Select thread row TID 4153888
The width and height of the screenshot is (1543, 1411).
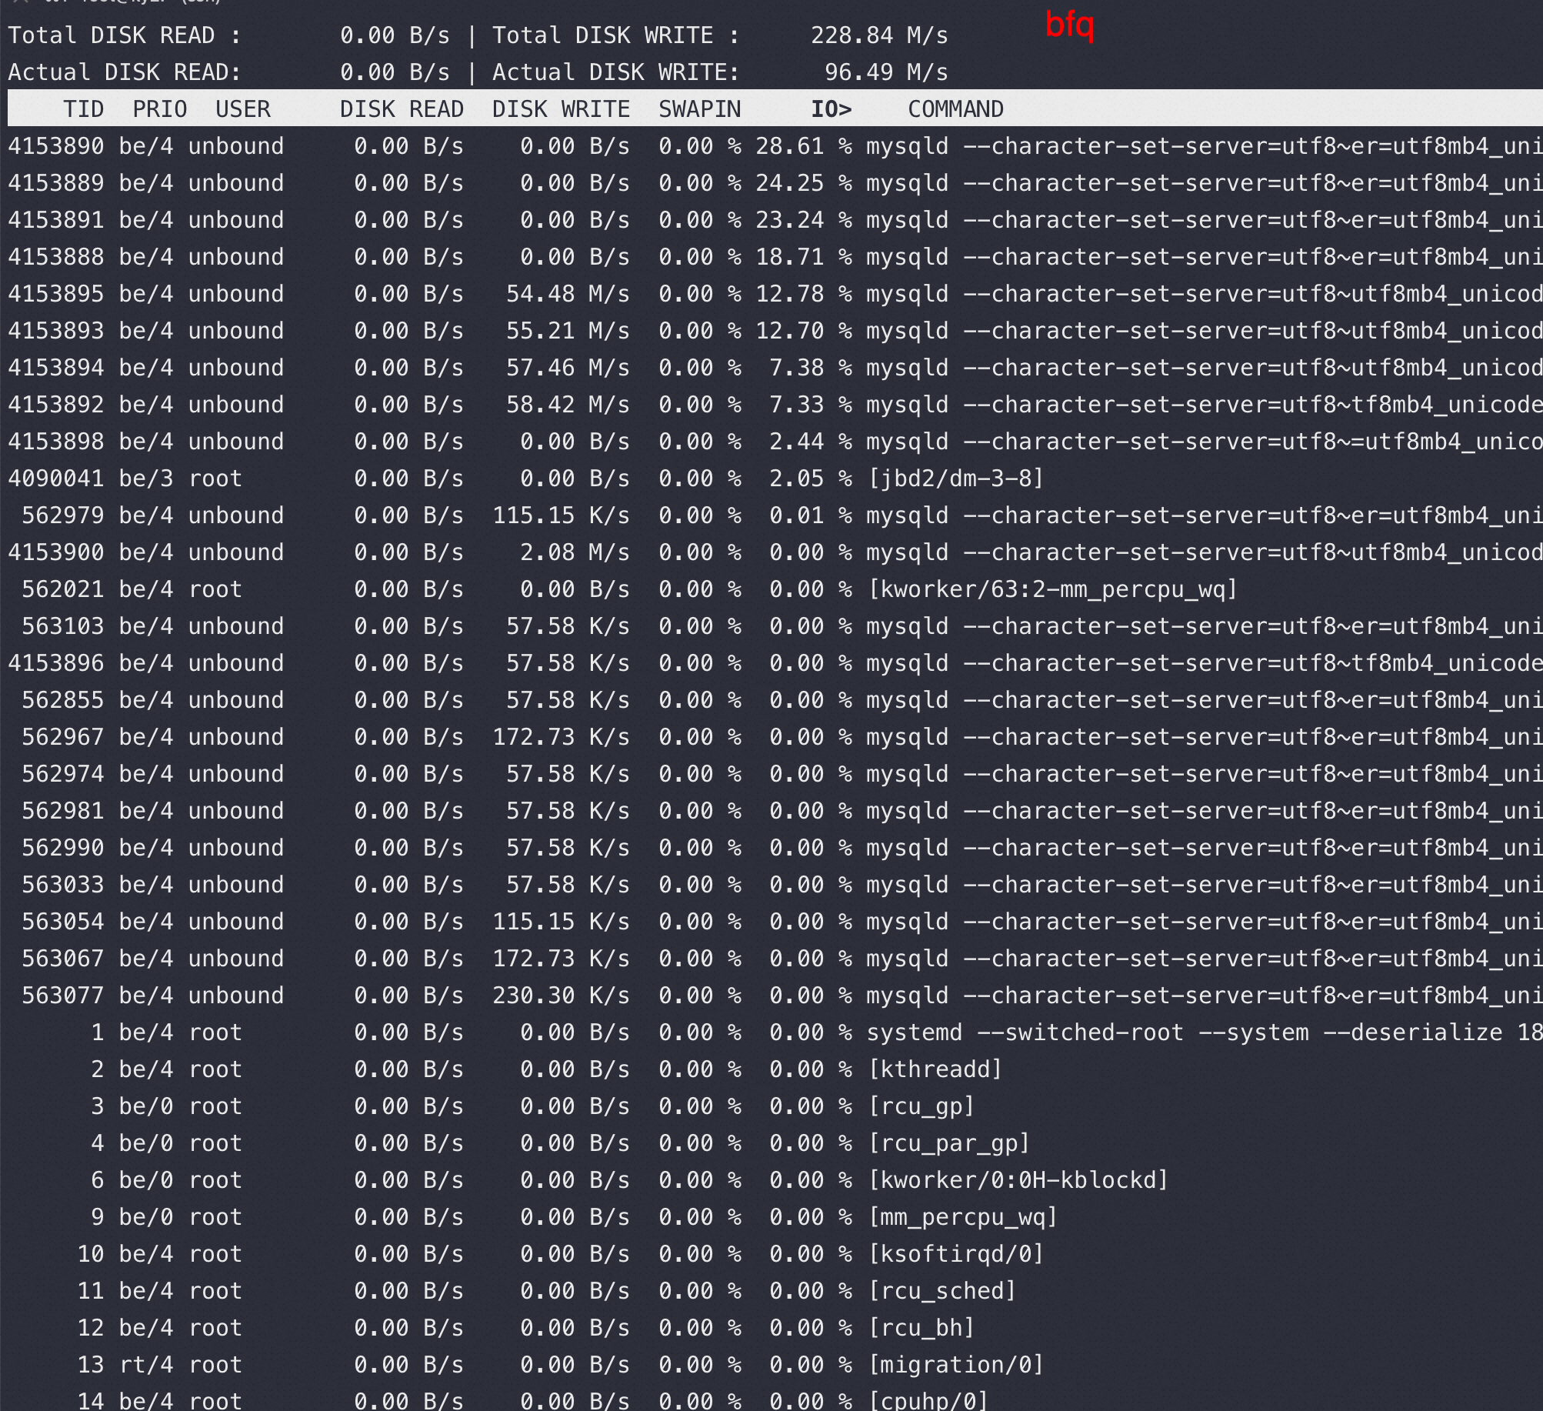[775, 257]
